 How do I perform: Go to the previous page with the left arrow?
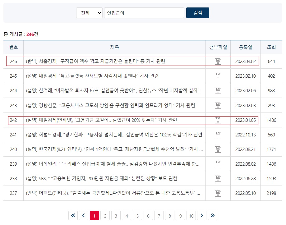[x=84, y=215]
